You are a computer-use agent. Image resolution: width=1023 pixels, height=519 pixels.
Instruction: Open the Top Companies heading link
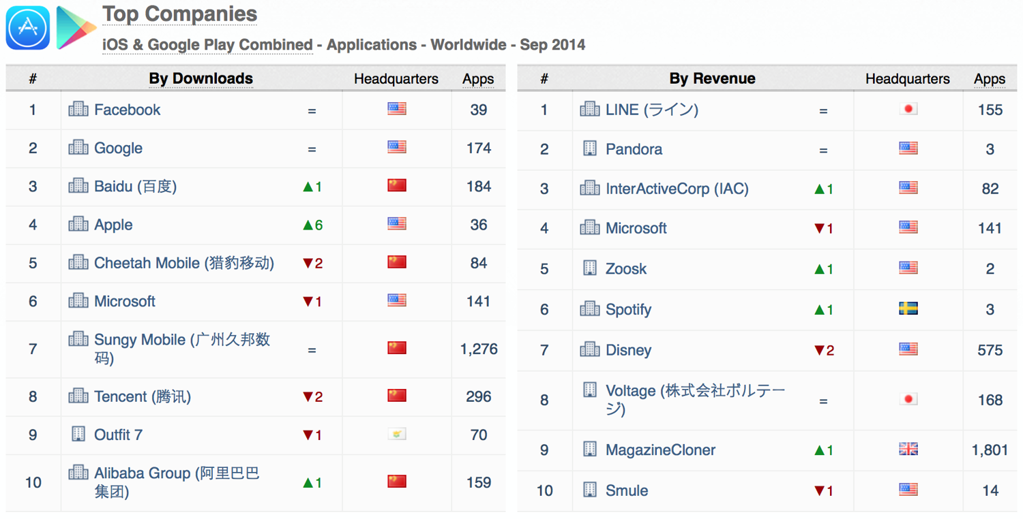click(x=180, y=14)
